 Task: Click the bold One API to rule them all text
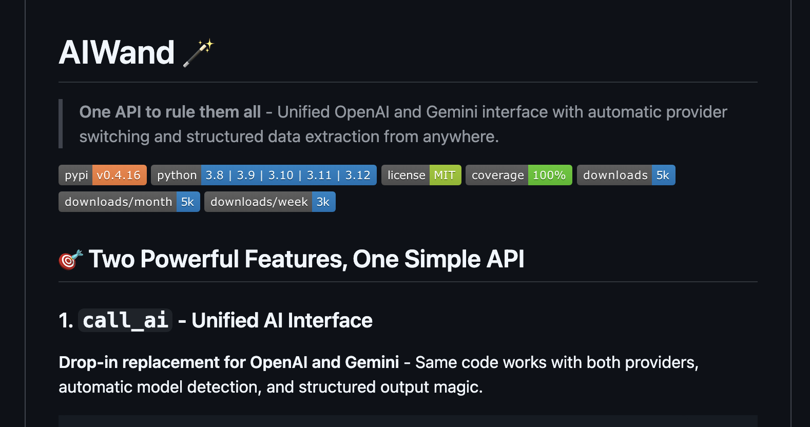[170, 112]
